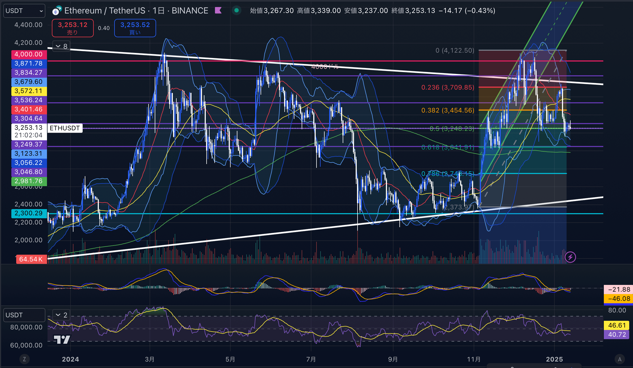The width and height of the screenshot is (633, 368).
Task: Open the USDT currency dropdown at top left
Action: click(x=24, y=11)
